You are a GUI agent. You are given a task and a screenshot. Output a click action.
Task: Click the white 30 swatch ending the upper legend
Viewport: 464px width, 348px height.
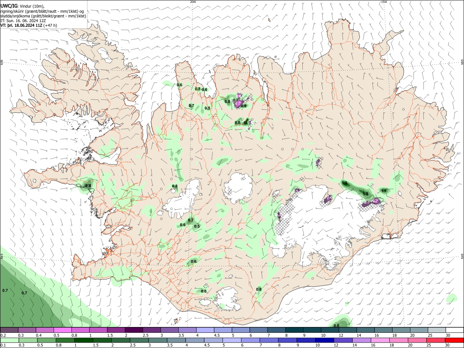pyautogui.click(x=455, y=330)
